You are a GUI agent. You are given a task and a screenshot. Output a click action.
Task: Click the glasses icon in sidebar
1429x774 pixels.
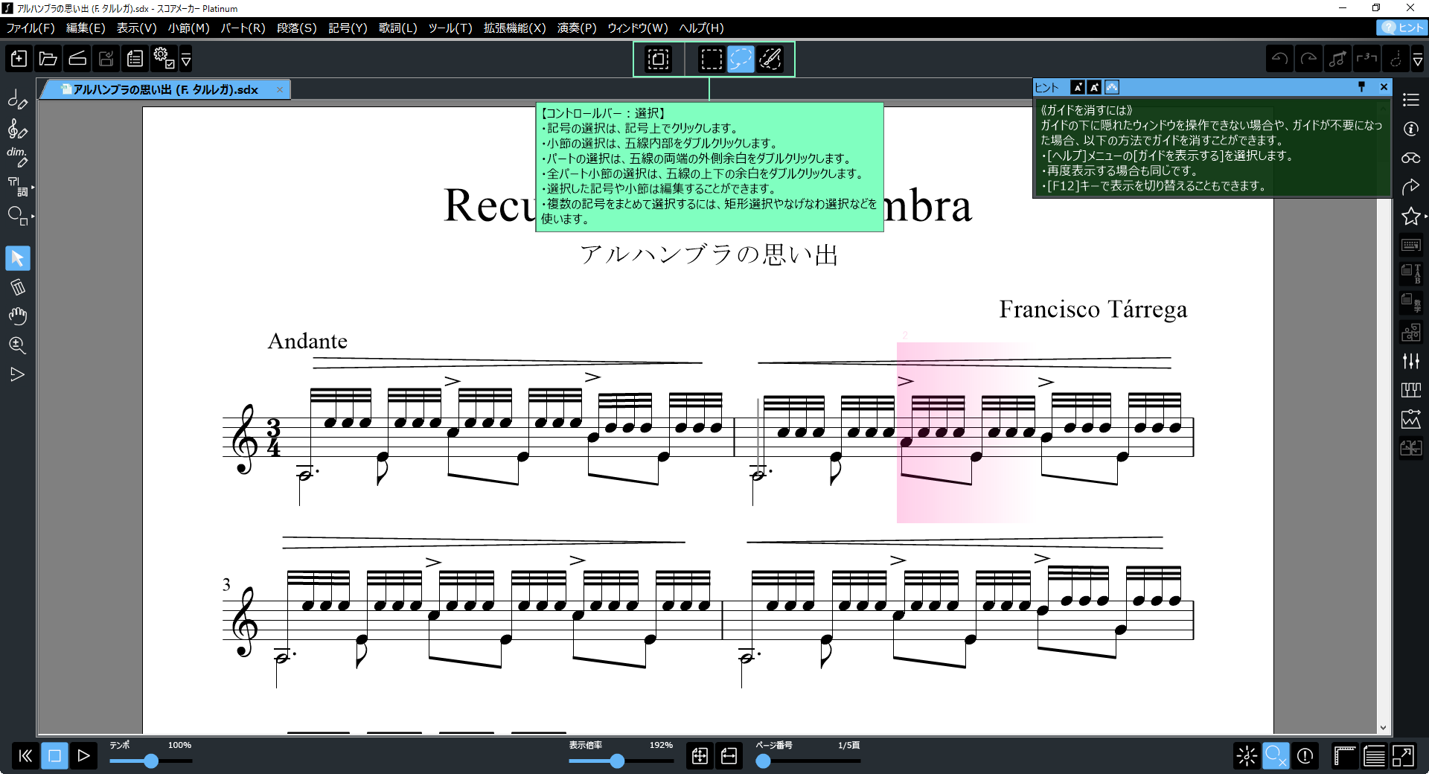[x=1411, y=158]
